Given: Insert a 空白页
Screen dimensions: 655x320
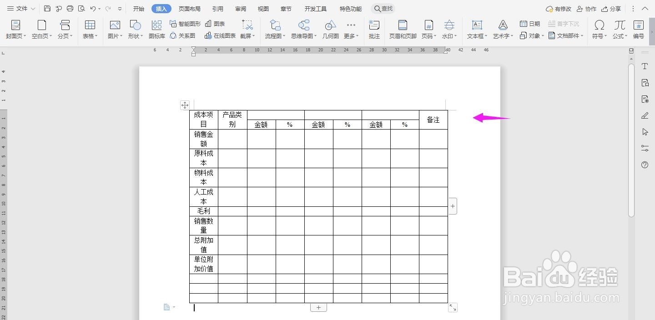Looking at the screenshot, I should pos(42,30).
